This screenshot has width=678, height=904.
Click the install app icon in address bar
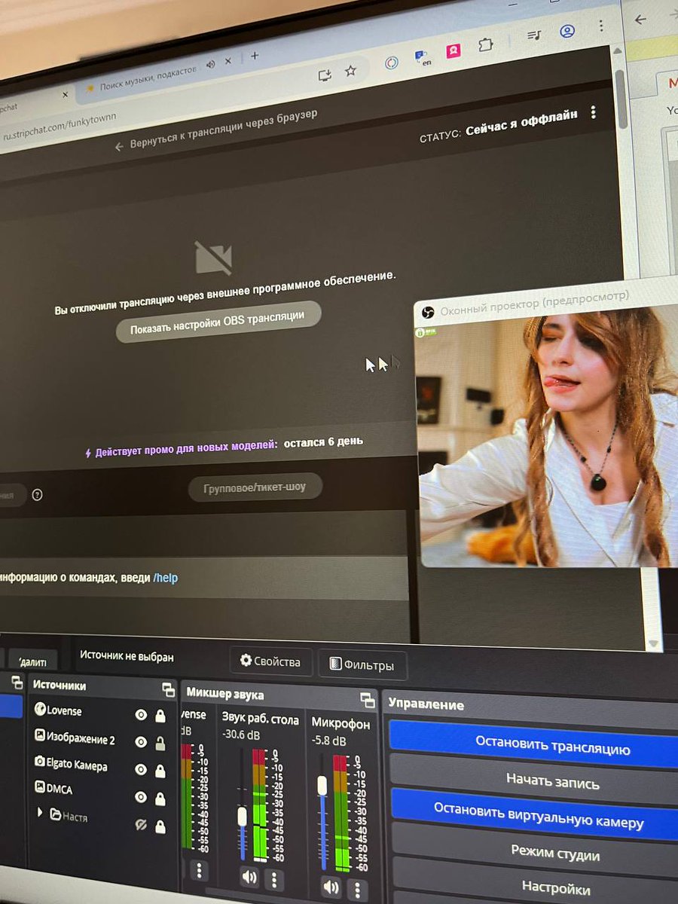click(325, 74)
